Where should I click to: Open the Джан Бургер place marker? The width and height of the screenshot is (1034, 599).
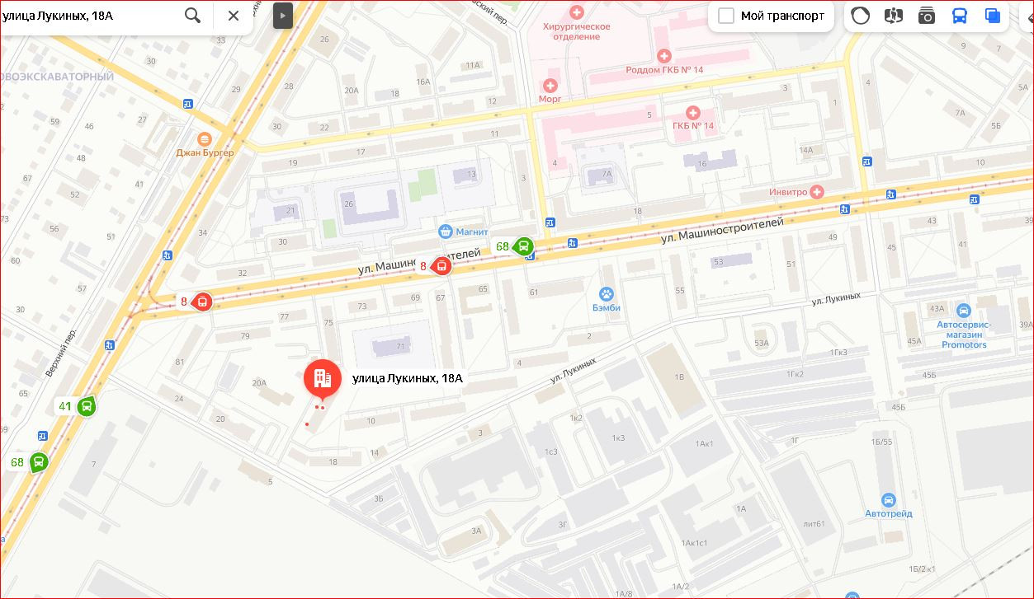click(205, 139)
